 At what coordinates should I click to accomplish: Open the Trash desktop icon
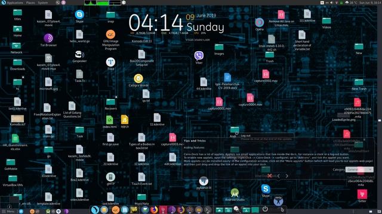point(269,55)
